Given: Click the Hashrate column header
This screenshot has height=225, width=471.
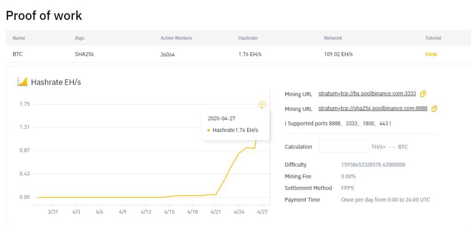Looking at the screenshot, I should tap(248, 38).
